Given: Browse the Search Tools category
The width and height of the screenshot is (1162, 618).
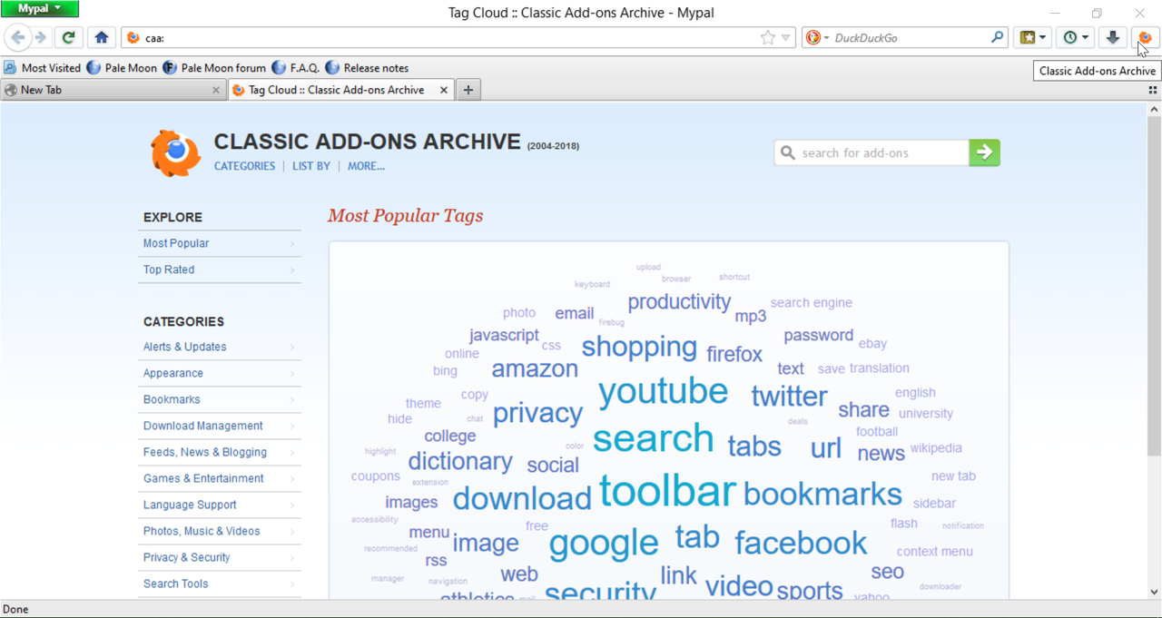Looking at the screenshot, I should click(219, 584).
